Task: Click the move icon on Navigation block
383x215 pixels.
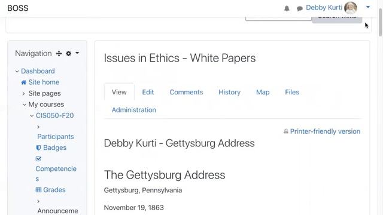Action: 59,53
